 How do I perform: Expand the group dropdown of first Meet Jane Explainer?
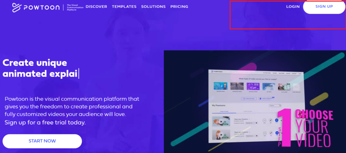251,123
